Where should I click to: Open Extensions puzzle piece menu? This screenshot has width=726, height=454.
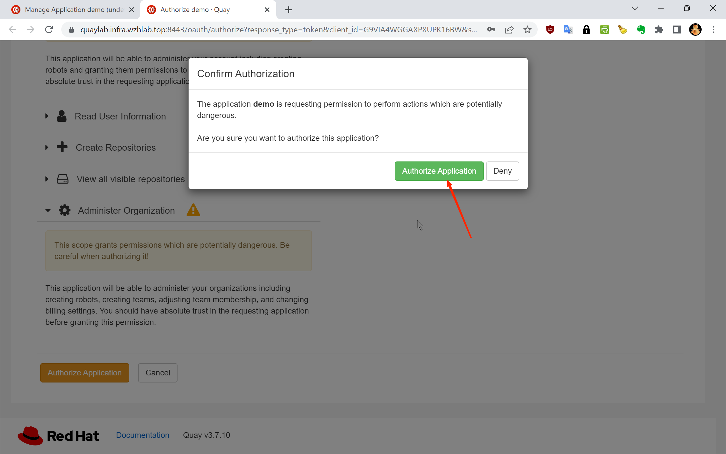pyautogui.click(x=659, y=30)
